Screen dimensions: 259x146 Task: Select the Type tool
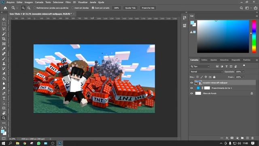4,99
